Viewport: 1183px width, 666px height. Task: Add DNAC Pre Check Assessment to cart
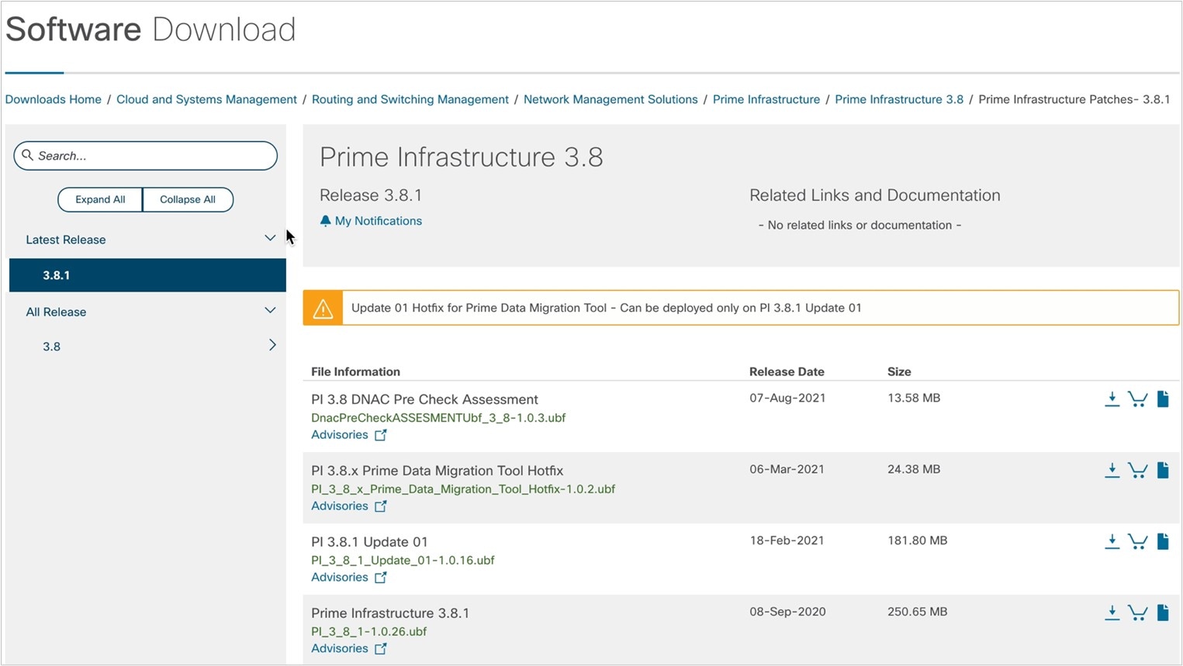point(1137,399)
